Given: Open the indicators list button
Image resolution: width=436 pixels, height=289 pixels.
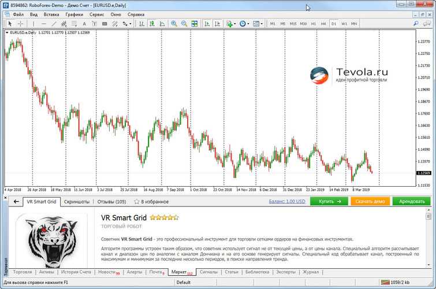Looking at the screenshot, I should click(229, 24).
